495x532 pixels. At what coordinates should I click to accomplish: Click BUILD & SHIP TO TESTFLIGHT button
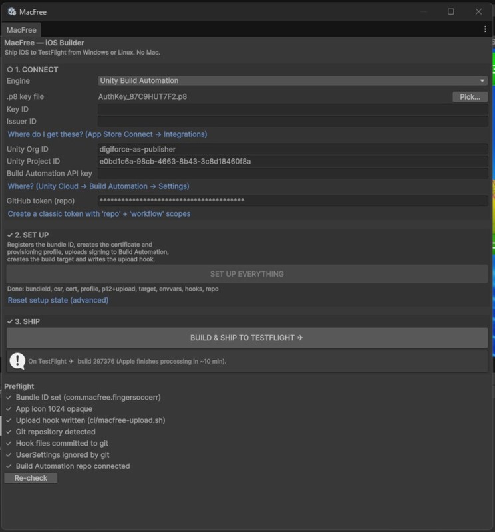pyautogui.click(x=247, y=338)
